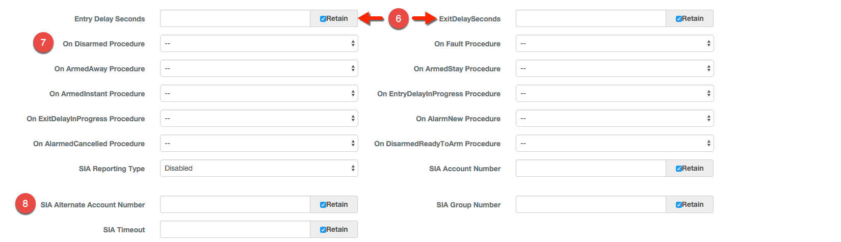Toggle Retain checkbox for Entry Delay Seconds
Screen dimensions: 841x242
click(323, 19)
